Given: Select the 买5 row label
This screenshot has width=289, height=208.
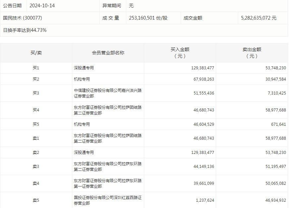Looking at the screenshot, I should [x=36, y=124].
